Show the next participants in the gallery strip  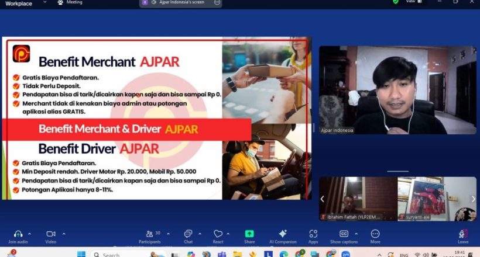tap(473, 199)
